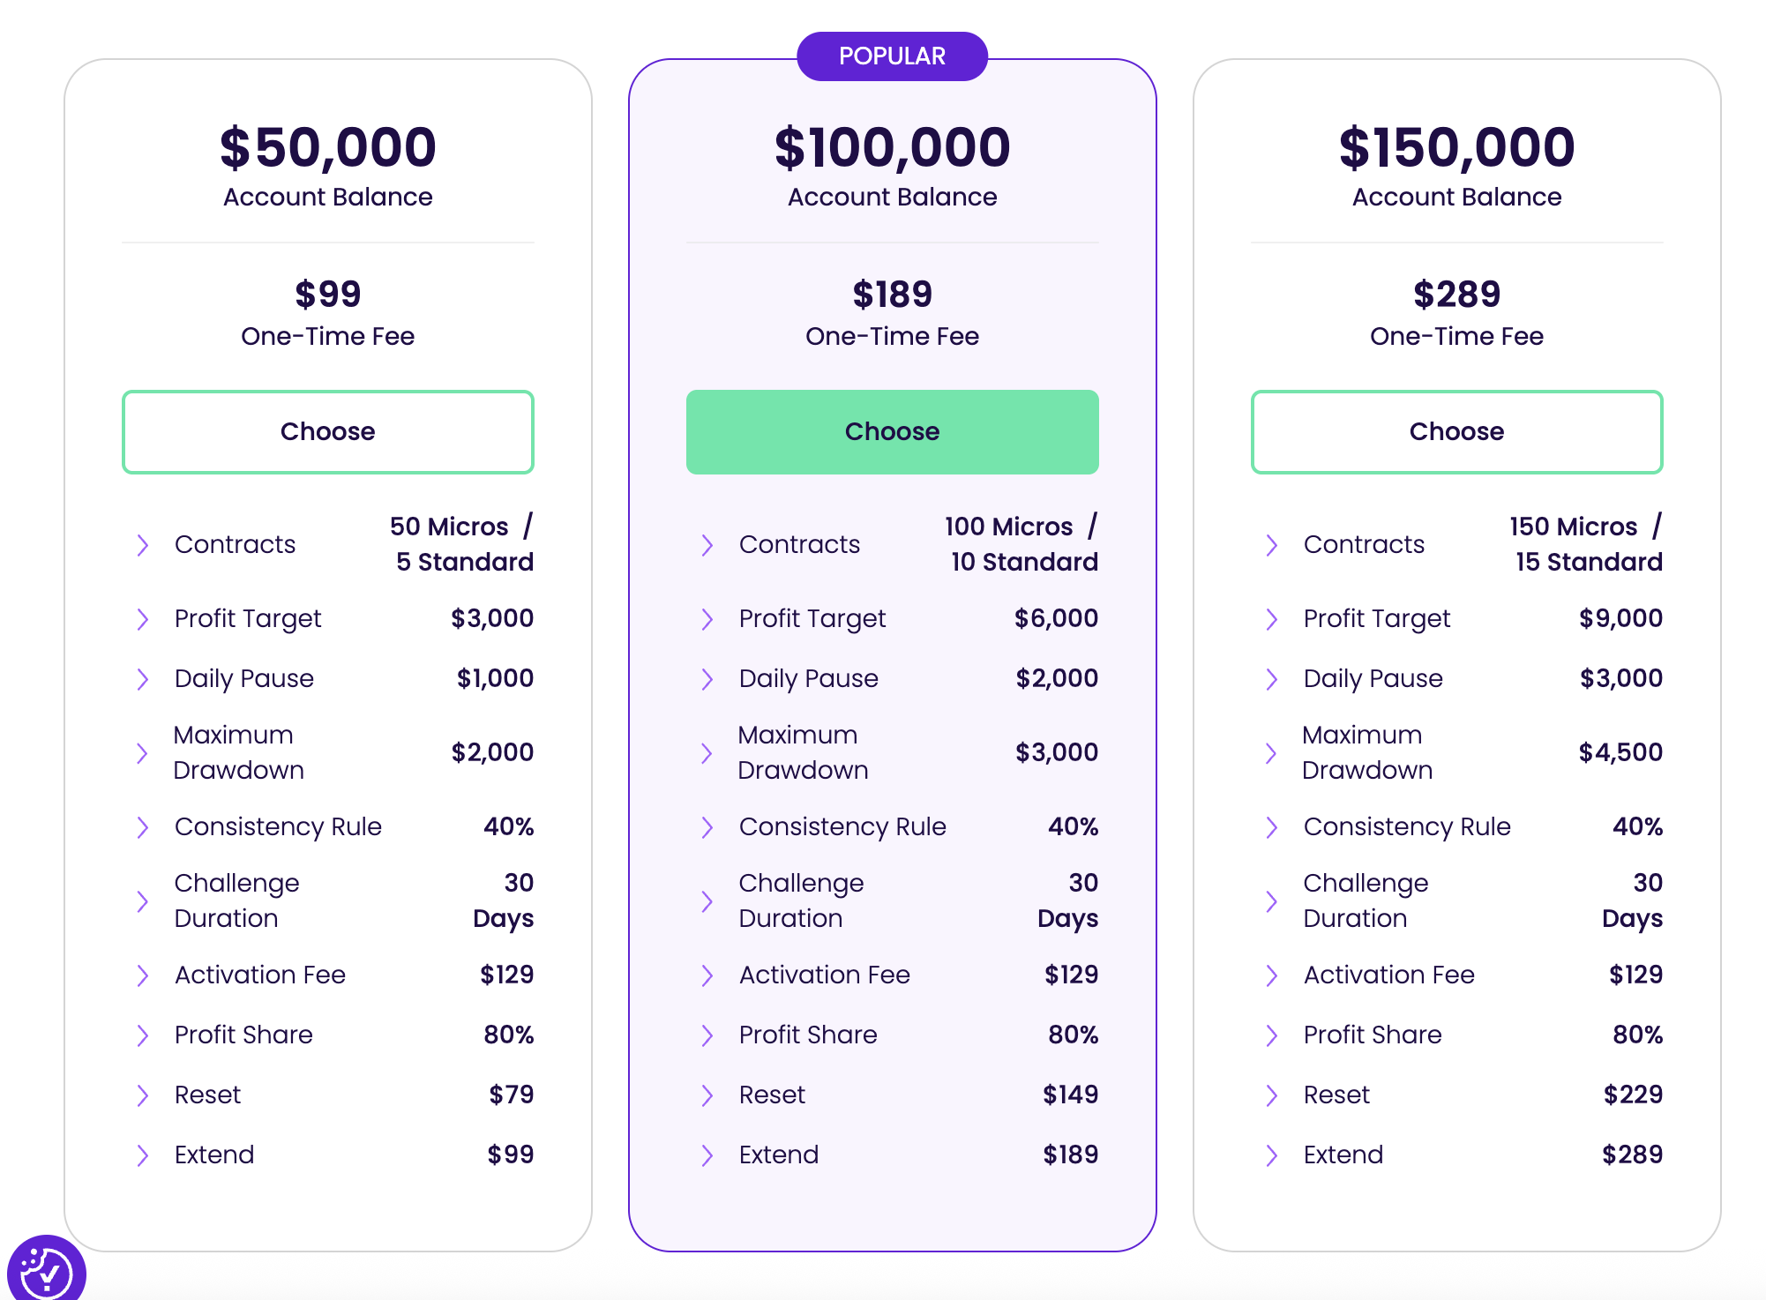
Task: Click the POPULAR badge above the middle card
Action: (x=892, y=55)
